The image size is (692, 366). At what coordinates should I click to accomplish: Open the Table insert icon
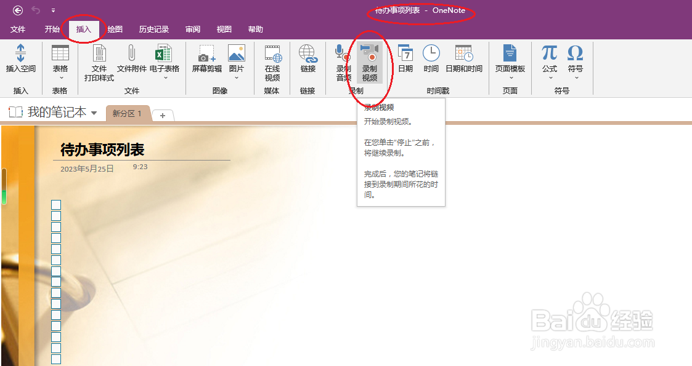click(60, 53)
